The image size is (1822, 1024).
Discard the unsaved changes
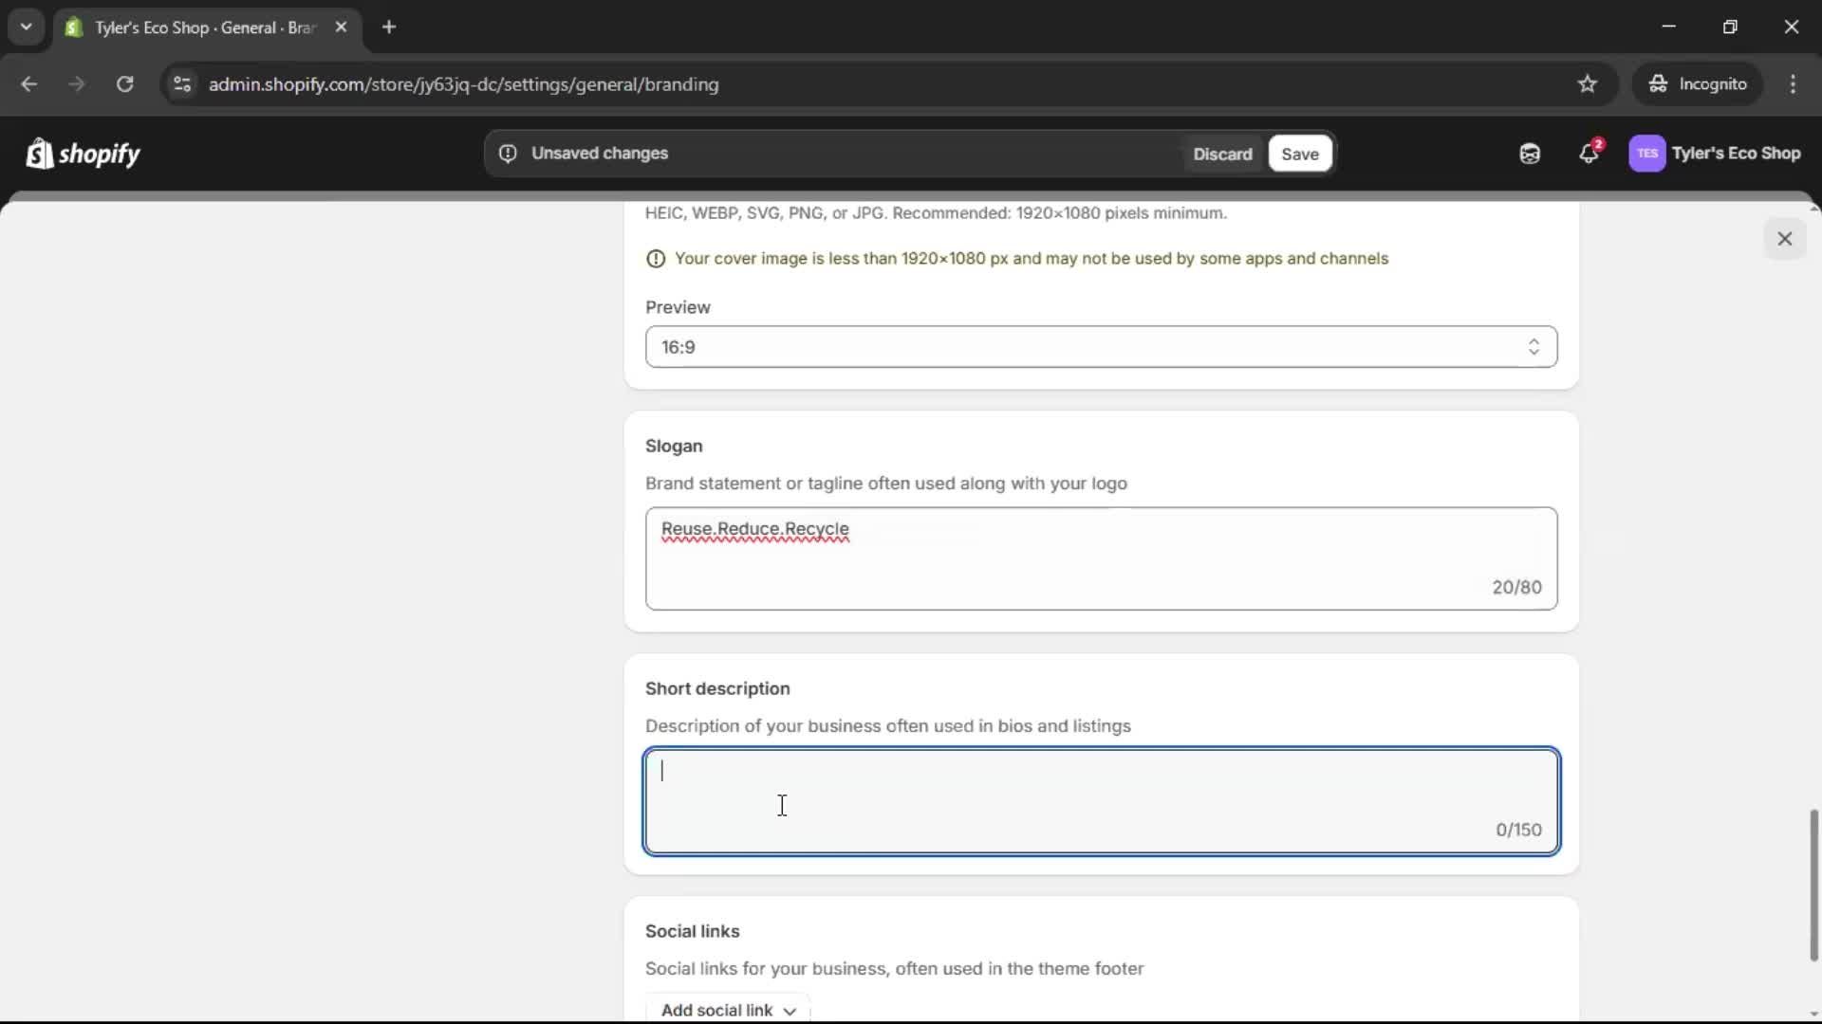coord(1223,154)
